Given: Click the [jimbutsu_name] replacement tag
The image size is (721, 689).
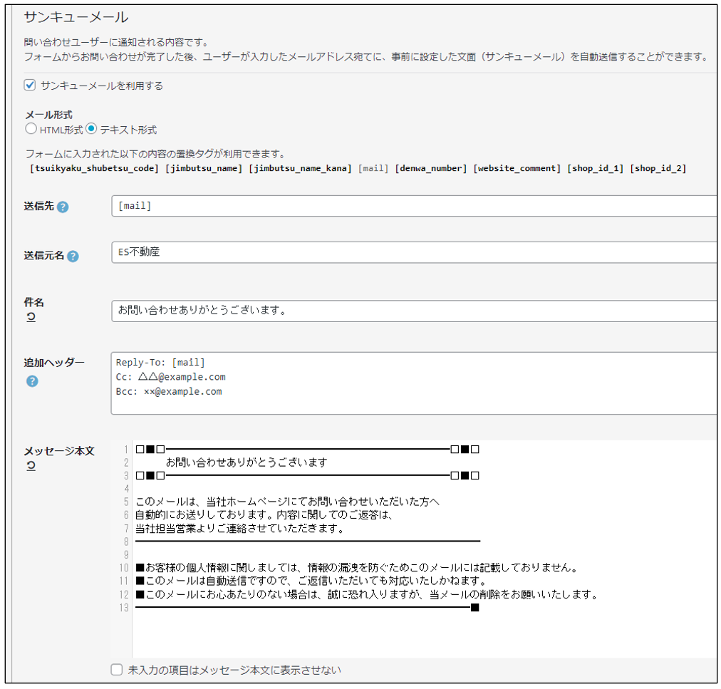Looking at the screenshot, I should 204,169.
